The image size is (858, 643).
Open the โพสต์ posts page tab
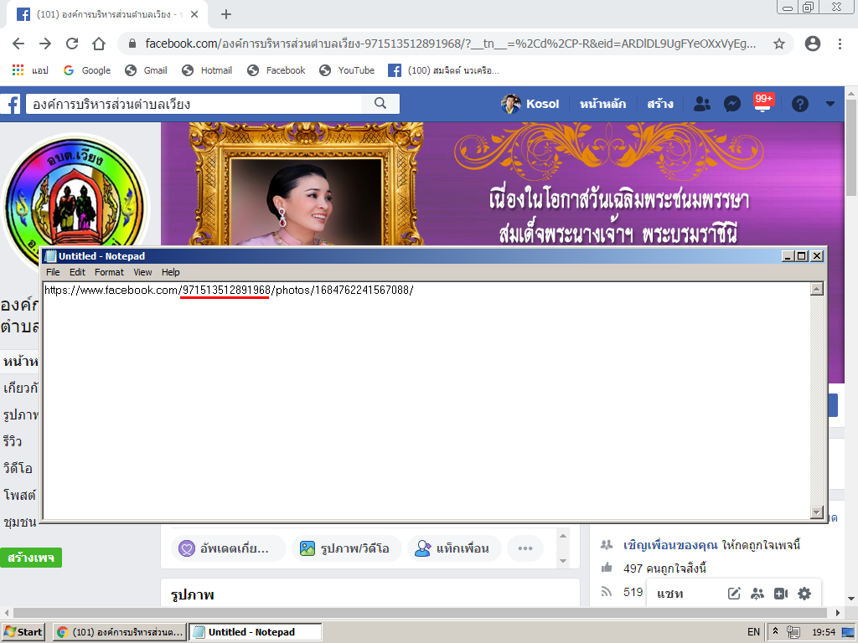20,495
